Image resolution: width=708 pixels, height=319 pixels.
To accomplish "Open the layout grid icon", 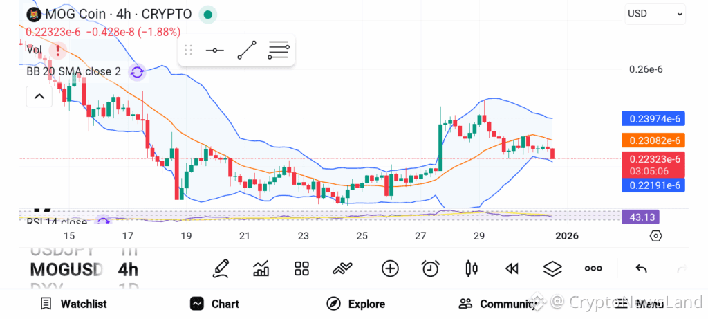I will click(x=301, y=269).
